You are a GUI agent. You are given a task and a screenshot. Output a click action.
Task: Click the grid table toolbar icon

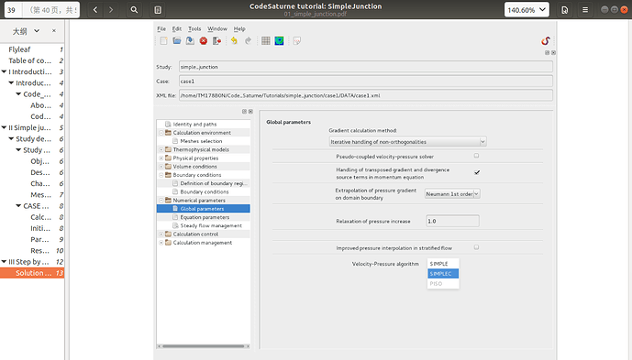pyautogui.click(x=266, y=40)
